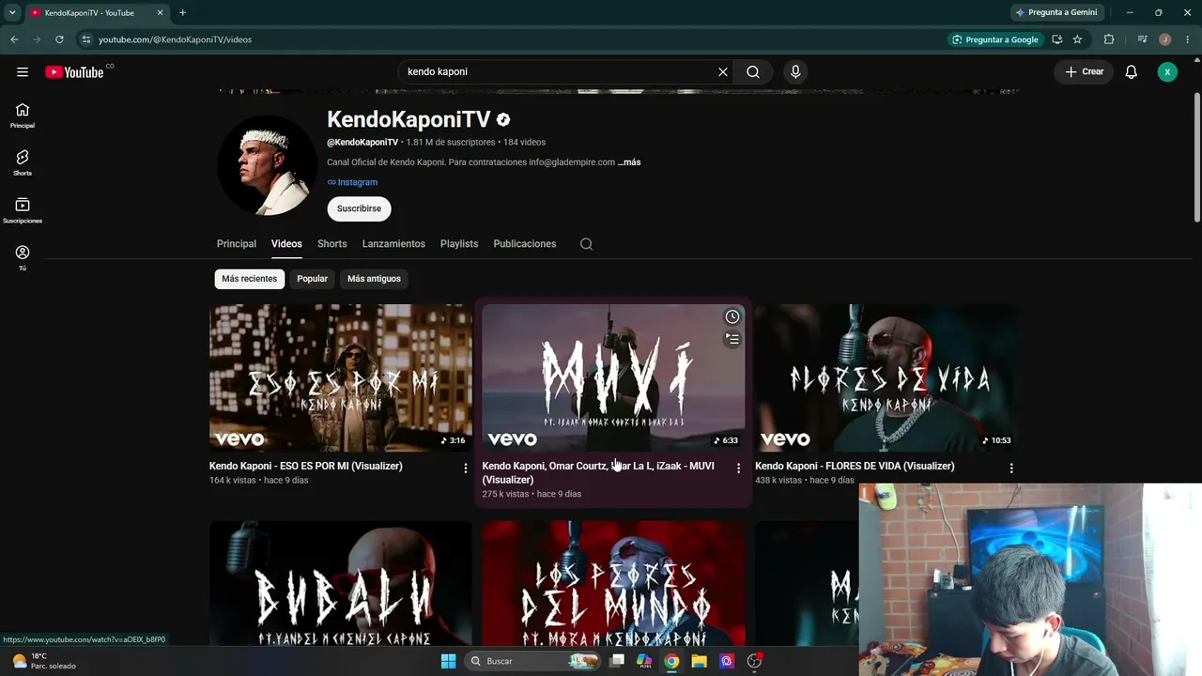Open the Playlists channel tab
This screenshot has height=676, width=1202.
[459, 244]
